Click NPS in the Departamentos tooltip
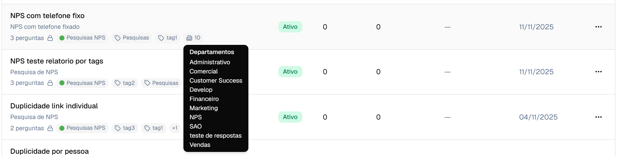The image size is (617, 156). tap(196, 117)
